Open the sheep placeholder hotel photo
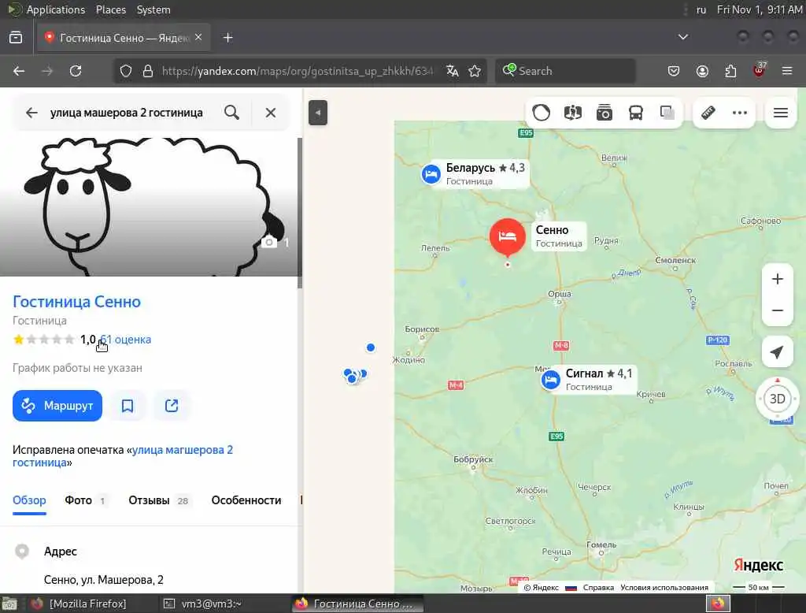806x613 pixels. click(x=149, y=206)
